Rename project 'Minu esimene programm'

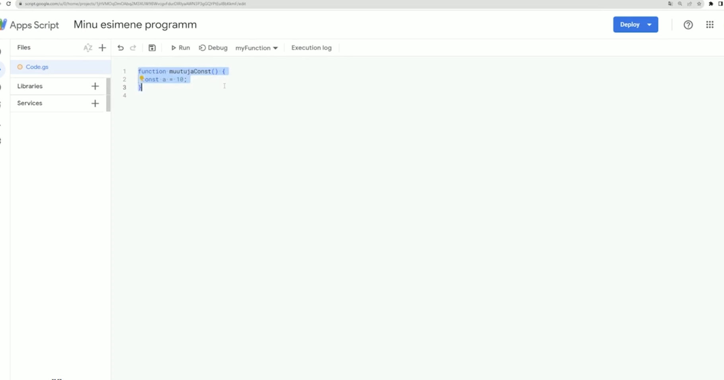coord(135,25)
